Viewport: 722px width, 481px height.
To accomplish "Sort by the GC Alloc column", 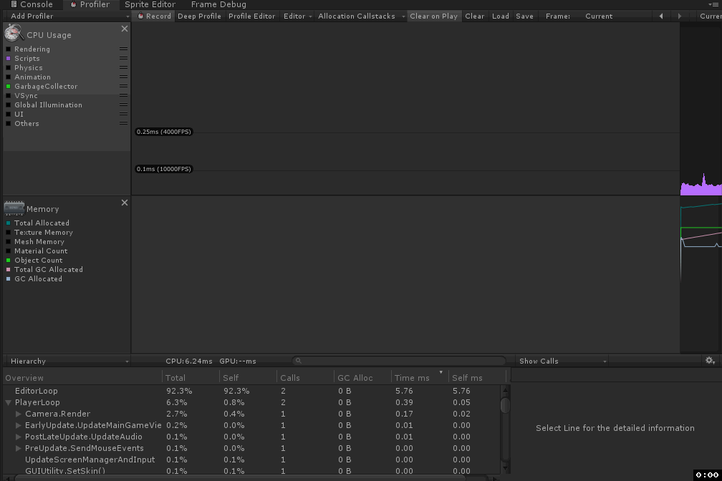I will [362, 377].
